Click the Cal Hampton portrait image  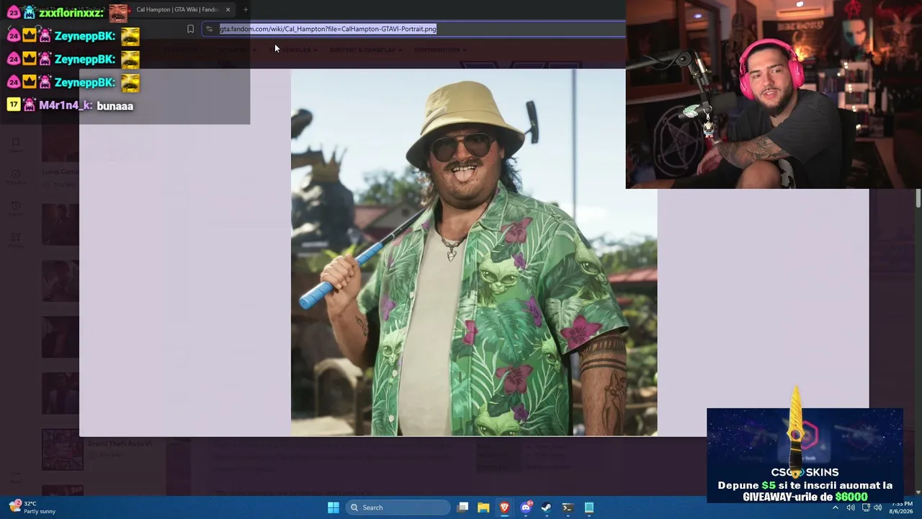pos(474,252)
